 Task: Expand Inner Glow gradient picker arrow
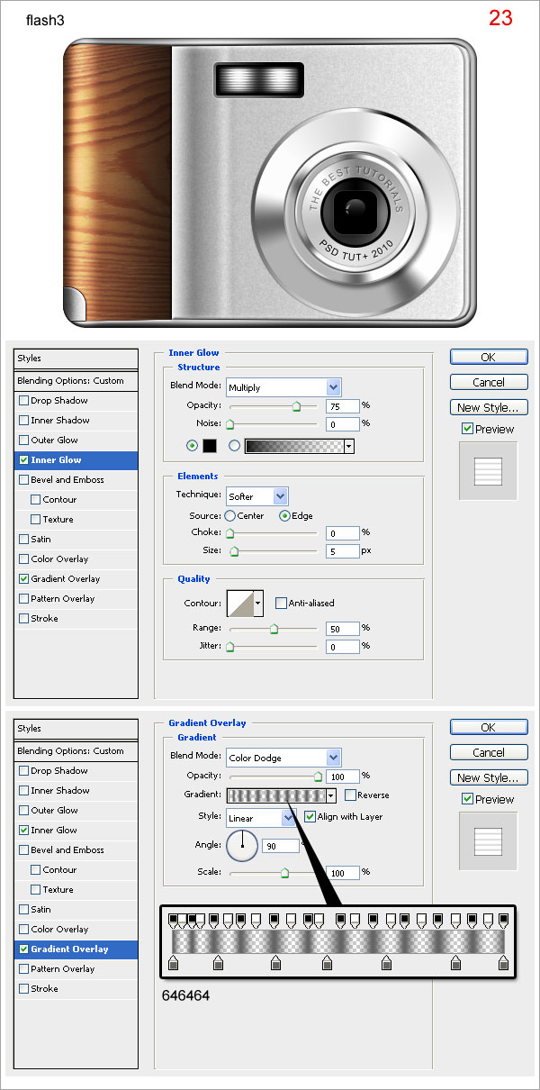[348, 446]
